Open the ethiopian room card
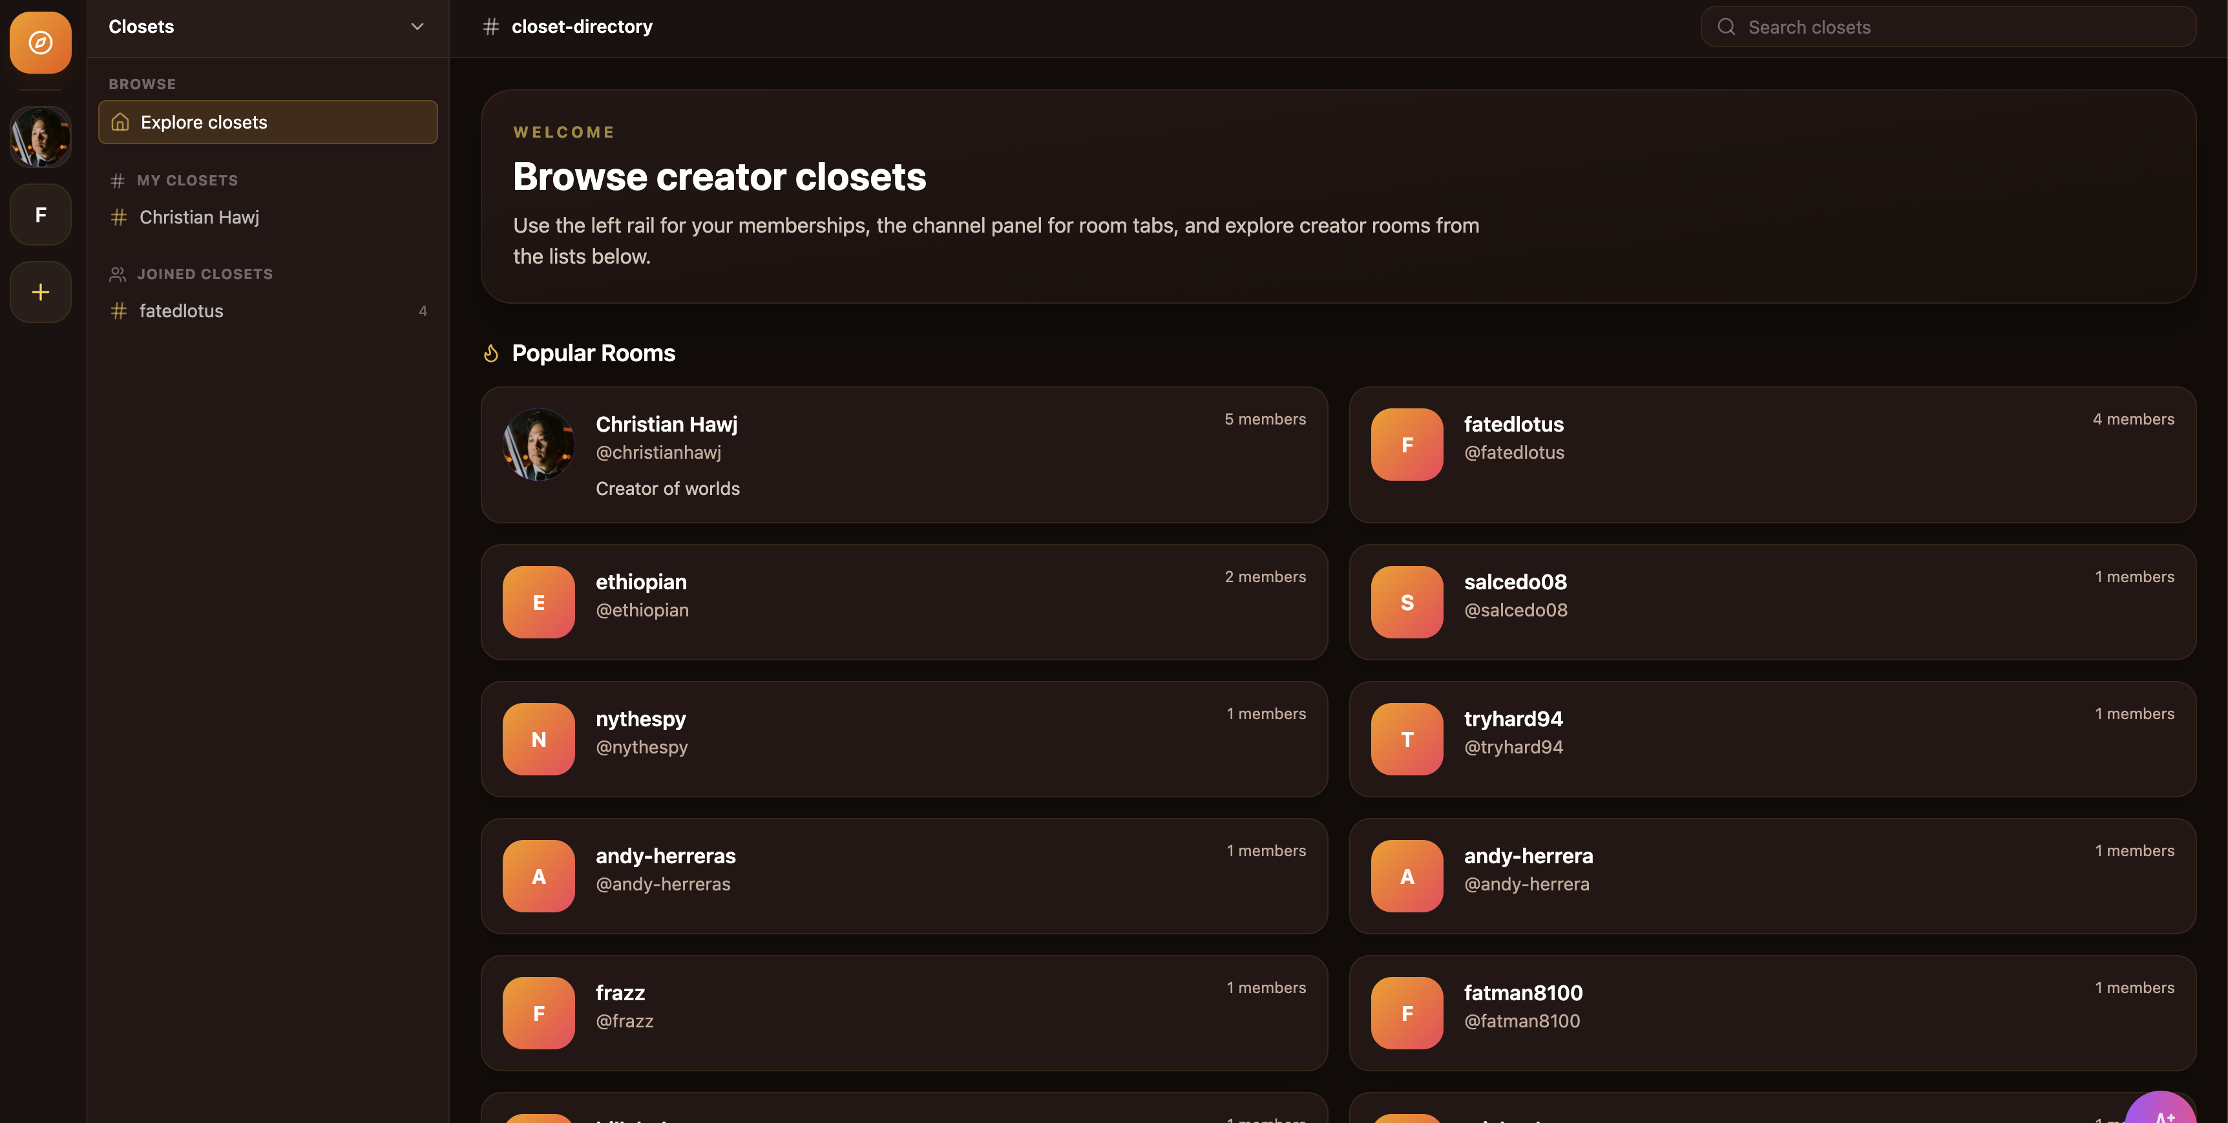Viewport: 2228px width, 1123px height. (904, 602)
